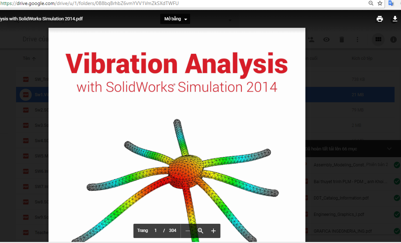This screenshot has width=401, height=243.
Task: Click the browser zoom magnifier icon in address bar
Action: point(371,3)
